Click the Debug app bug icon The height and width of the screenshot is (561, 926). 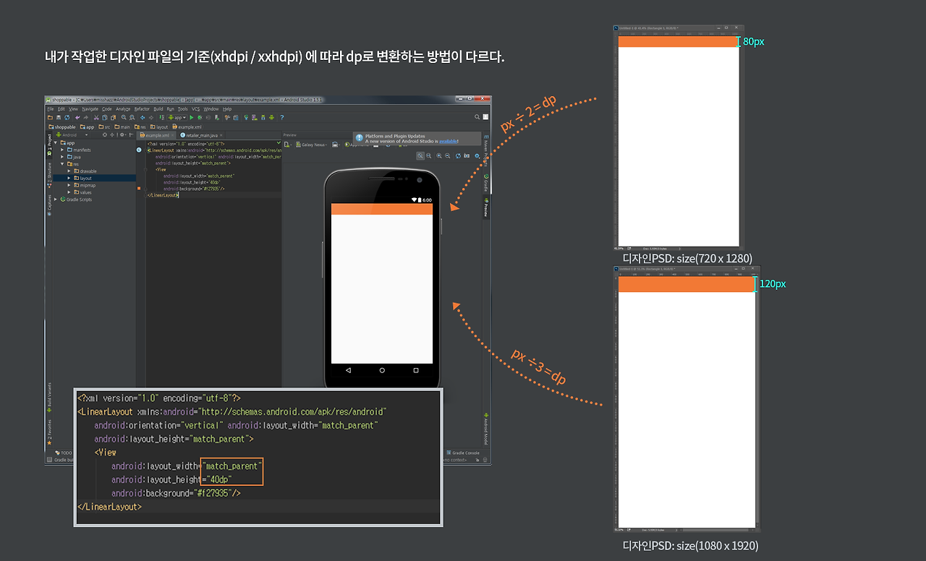point(200,117)
